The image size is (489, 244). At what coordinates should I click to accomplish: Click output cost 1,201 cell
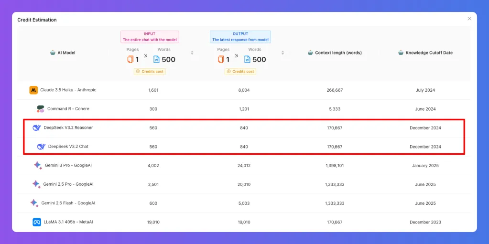click(244, 109)
